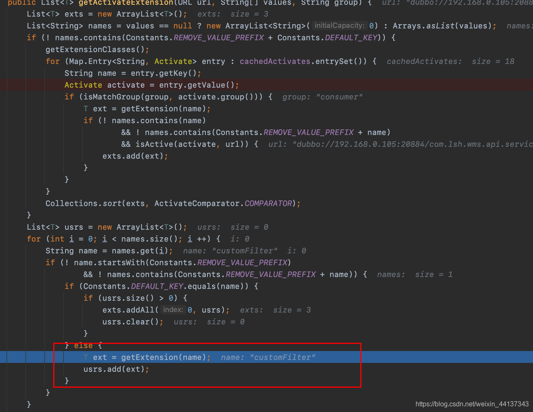Click the 'group: "consumer"' inline value
This screenshot has width=533, height=412.
tap(322, 97)
